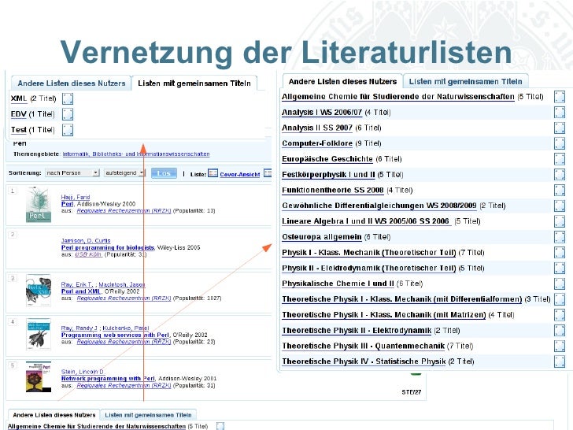
Task: Select bottom 'Listen mit gemeinsamen Titeln' tab
Action: (x=148, y=415)
